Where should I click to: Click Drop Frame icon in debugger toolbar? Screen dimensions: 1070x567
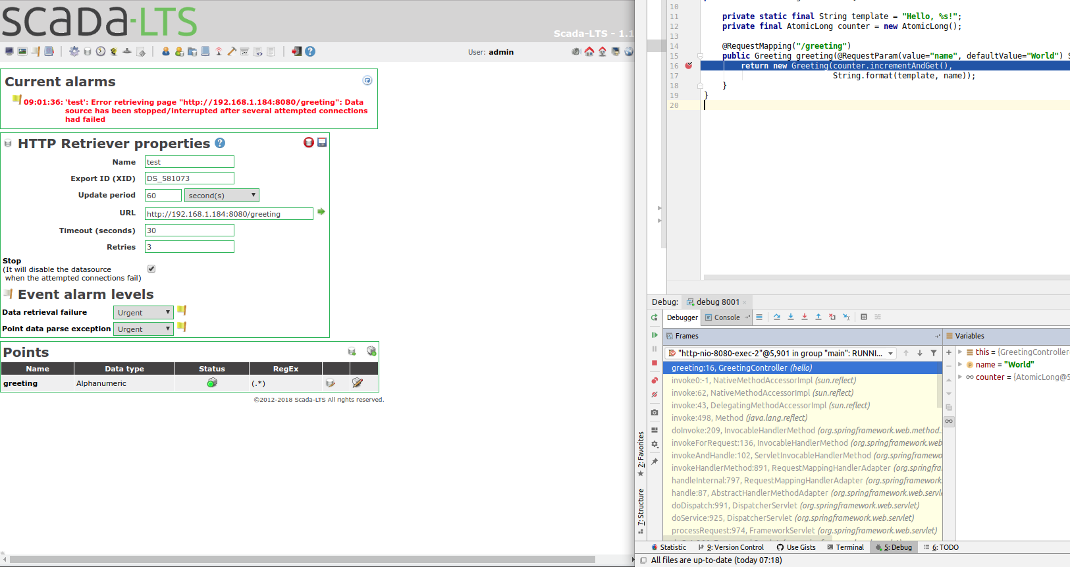tap(832, 317)
